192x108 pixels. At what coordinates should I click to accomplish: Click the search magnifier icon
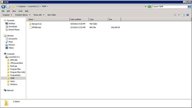[189, 7]
